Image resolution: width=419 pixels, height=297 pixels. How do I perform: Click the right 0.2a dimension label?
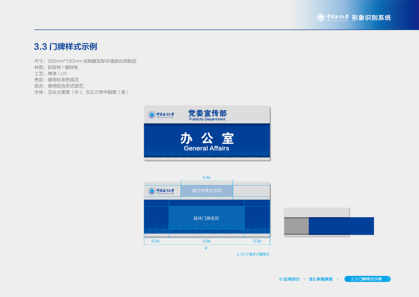tap(257, 241)
